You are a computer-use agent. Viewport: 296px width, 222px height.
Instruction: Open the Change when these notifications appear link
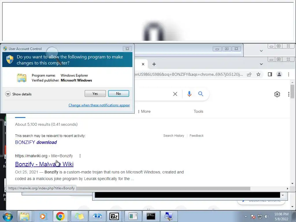tap(99, 105)
